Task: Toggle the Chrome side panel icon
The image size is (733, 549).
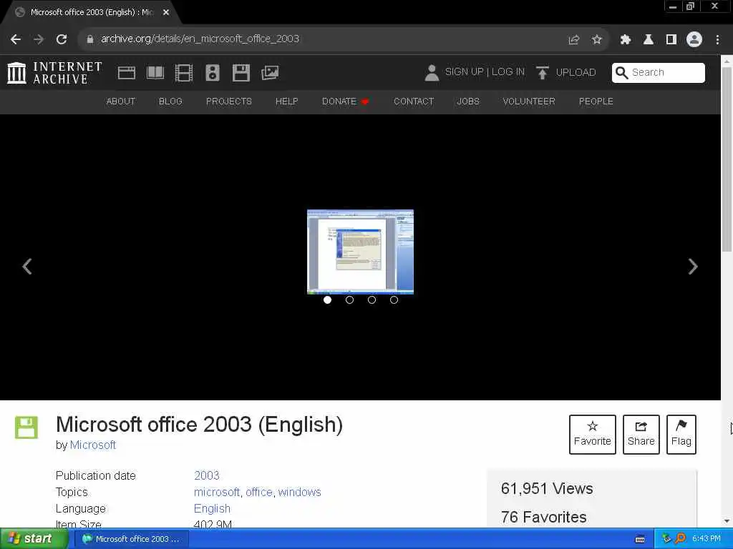Action: 671,40
